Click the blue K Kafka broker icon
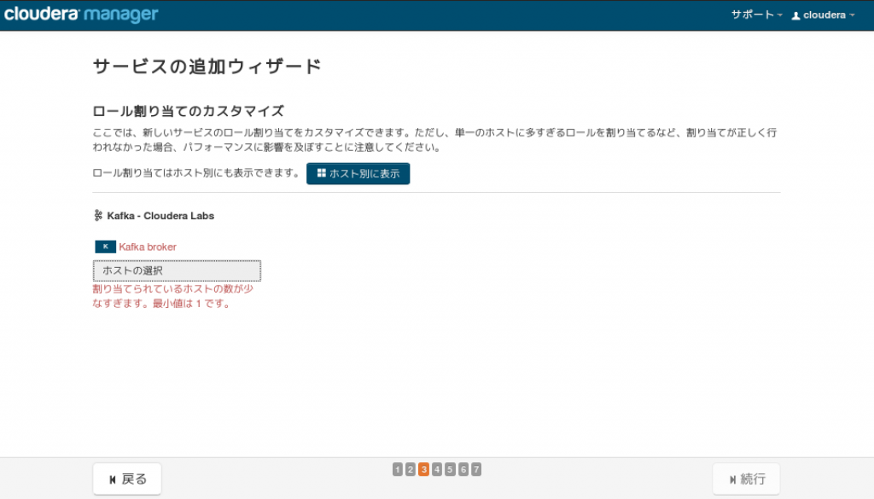The height and width of the screenshot is (499, 874). coord(105,247)
